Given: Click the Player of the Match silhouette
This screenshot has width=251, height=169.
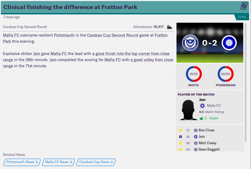Looking at the screenshot, I should pyautogui.click(x=189, y=109).
